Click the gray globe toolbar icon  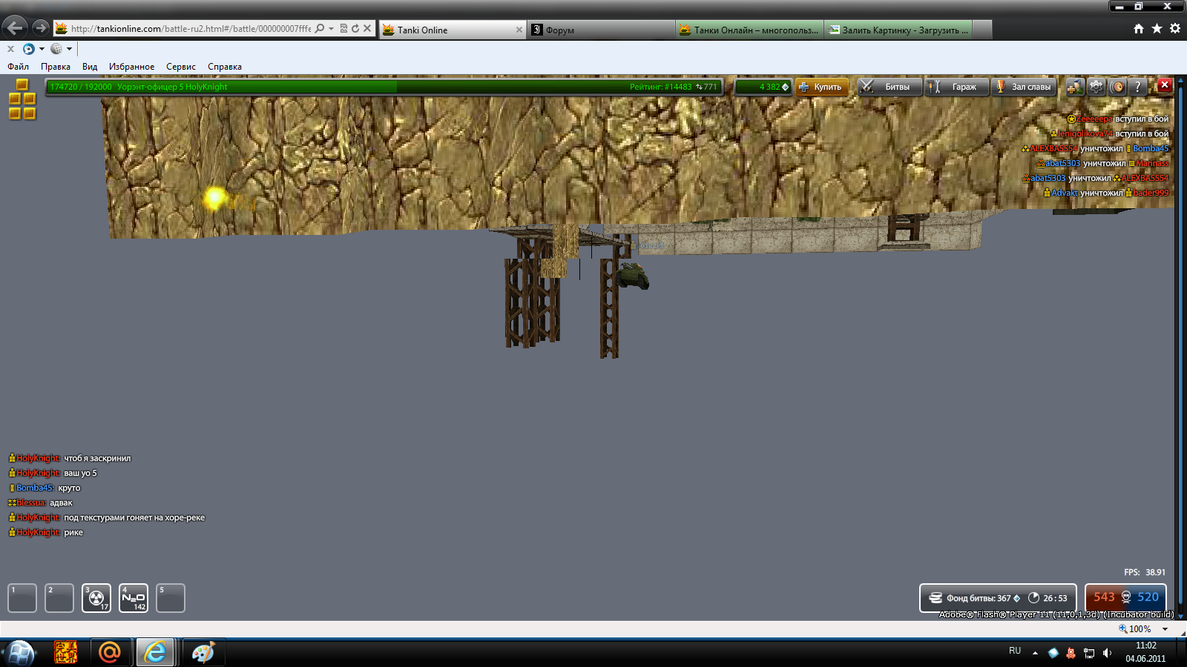click(56, 49)
